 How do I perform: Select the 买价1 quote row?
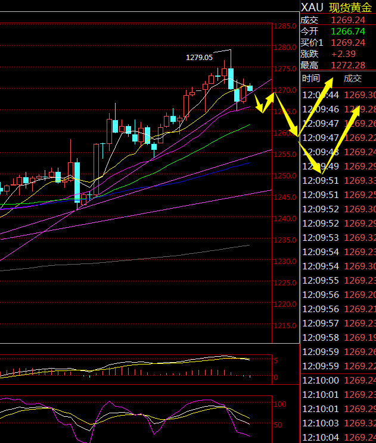(337, 43)
